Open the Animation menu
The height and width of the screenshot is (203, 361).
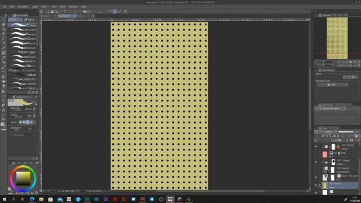(x=23, y=7)
